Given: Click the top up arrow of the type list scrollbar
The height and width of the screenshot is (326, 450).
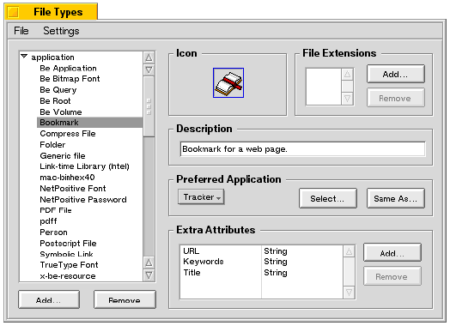Looking at the screenshot, I should point(149,57).
